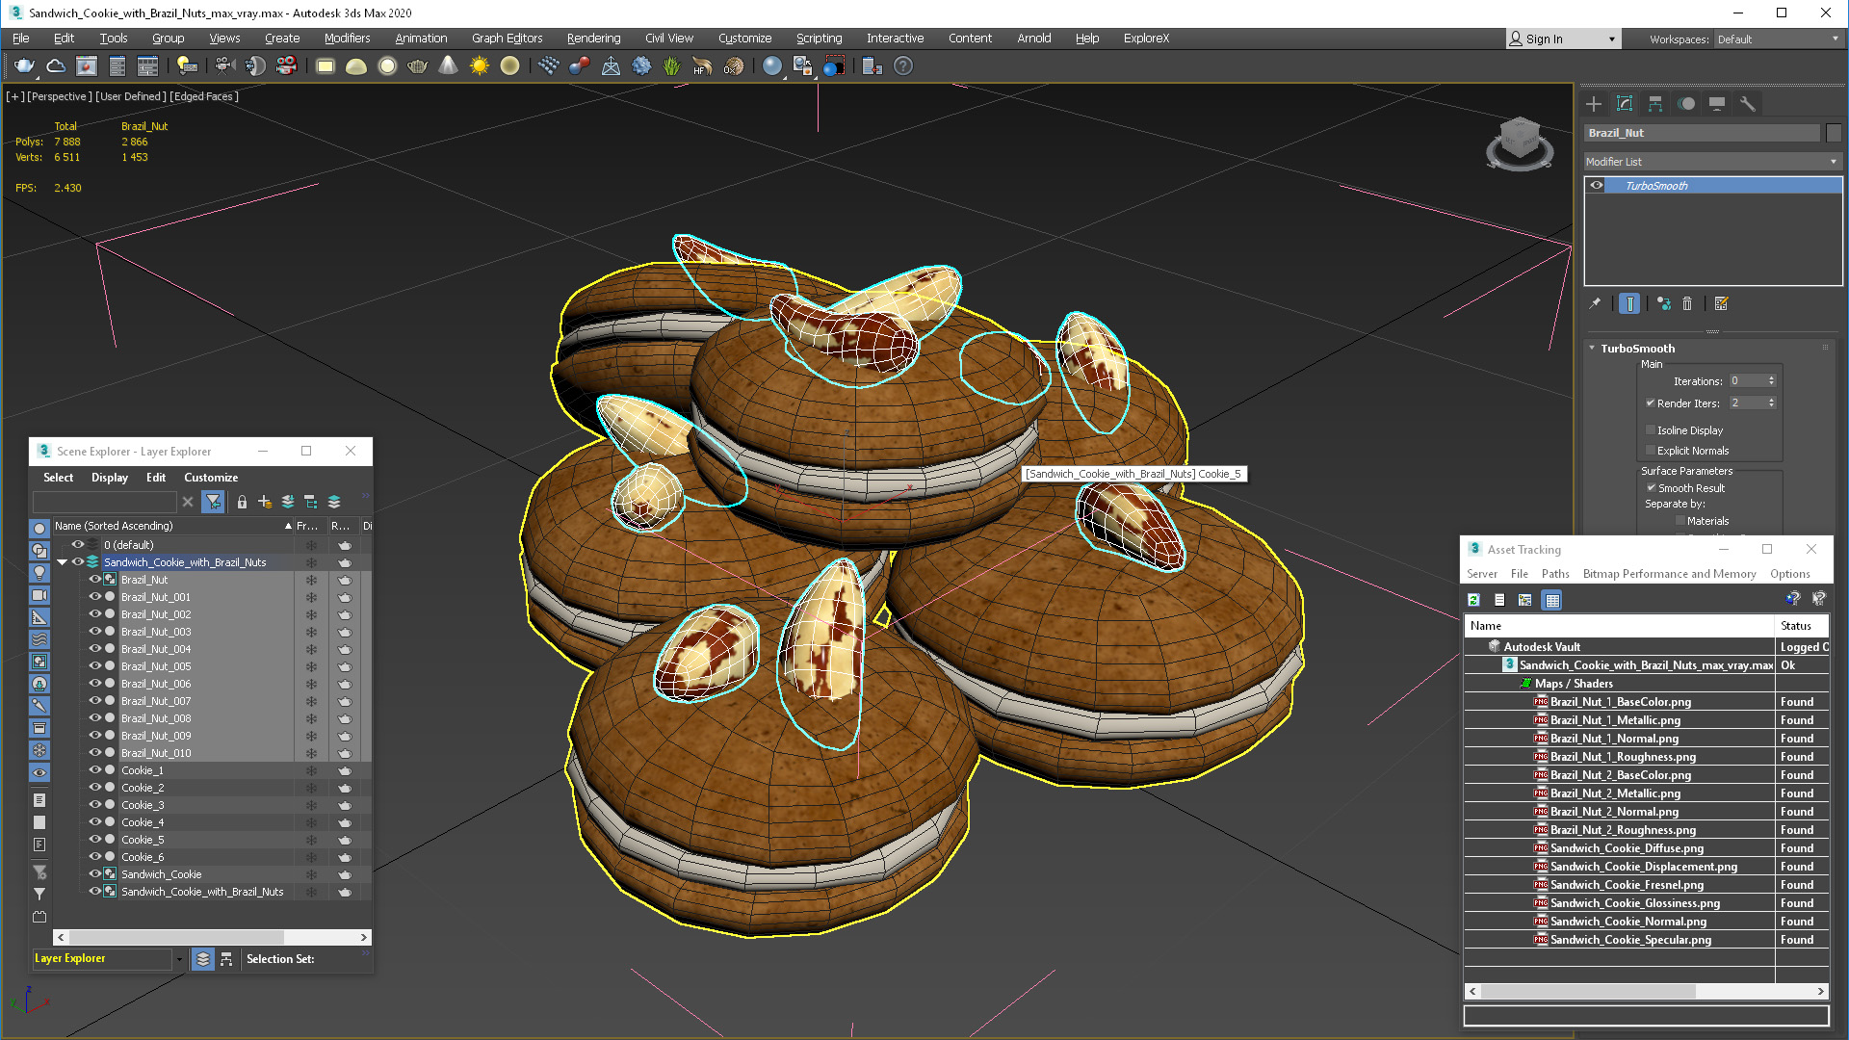Click table view icon in Asset Tracking
This screenshot has height=1040, width=1849.
point(1551,600)
